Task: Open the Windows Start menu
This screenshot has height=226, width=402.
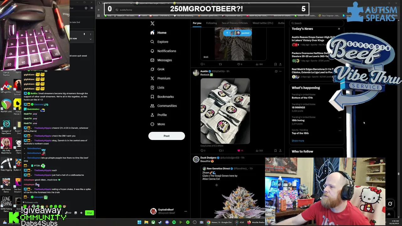Action: click(139, 222)
